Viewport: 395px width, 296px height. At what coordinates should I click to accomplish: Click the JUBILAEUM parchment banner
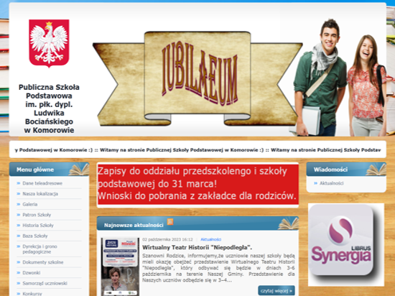tap(197, 78)
